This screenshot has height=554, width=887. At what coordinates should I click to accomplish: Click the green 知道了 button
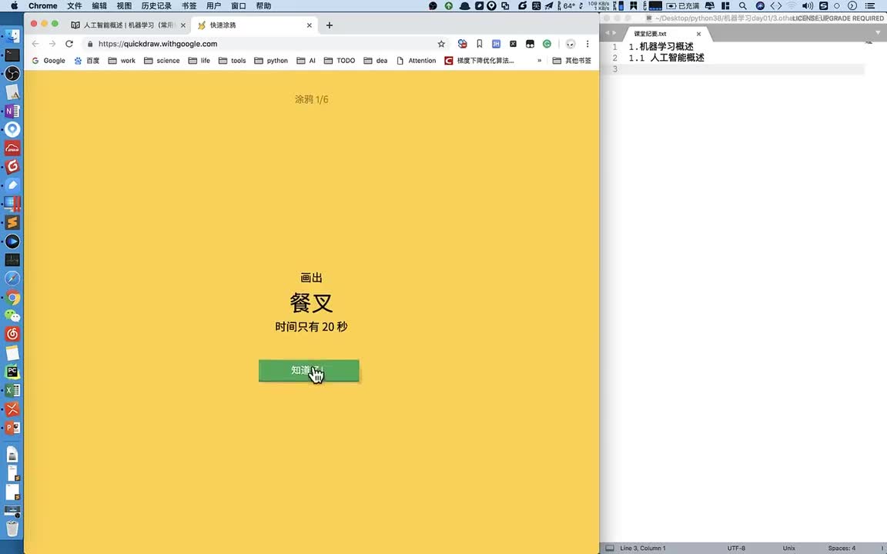[308, 371]
